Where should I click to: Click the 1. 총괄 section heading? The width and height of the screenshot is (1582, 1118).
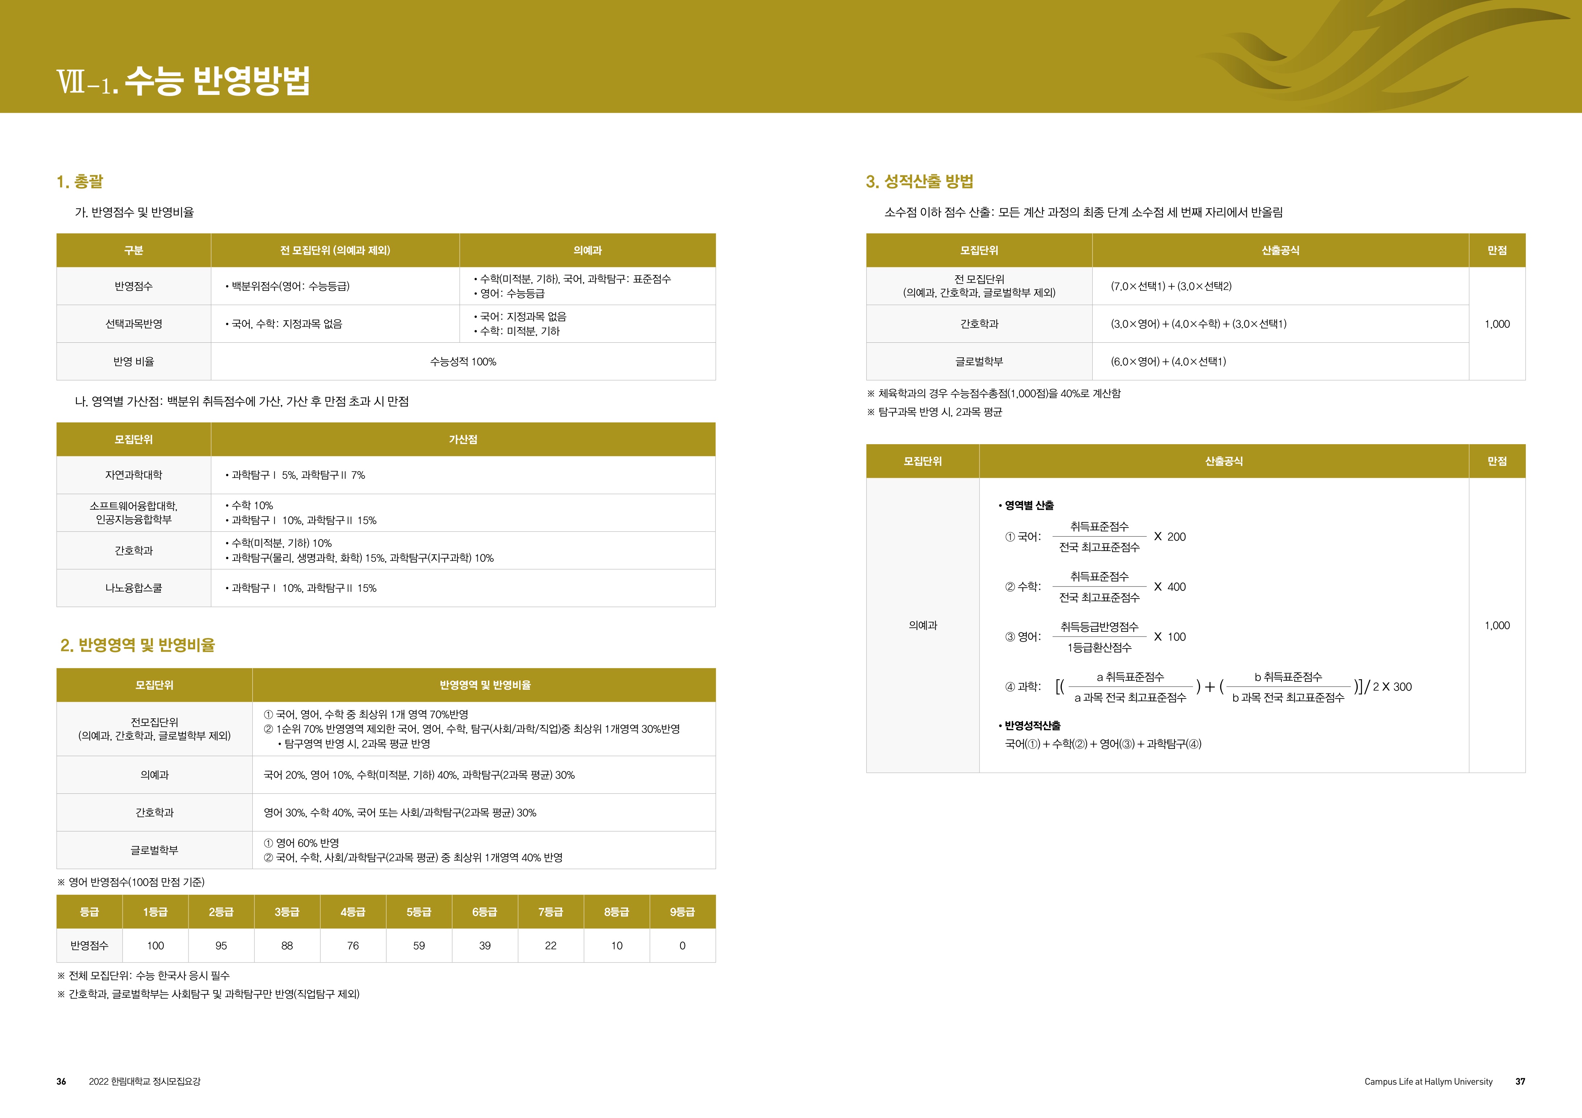pos(80,182)
